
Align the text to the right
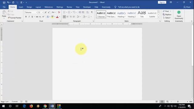[x=71, y=17]
